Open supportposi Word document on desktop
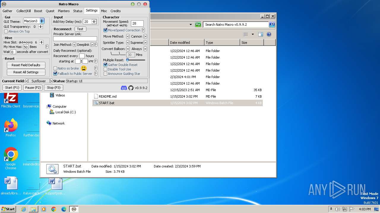 tap(55, 186)
